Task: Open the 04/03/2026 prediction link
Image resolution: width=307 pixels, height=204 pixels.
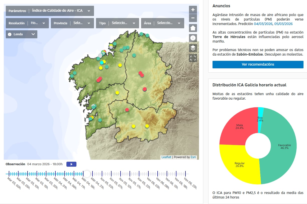Action: click(x=263, y=24)
